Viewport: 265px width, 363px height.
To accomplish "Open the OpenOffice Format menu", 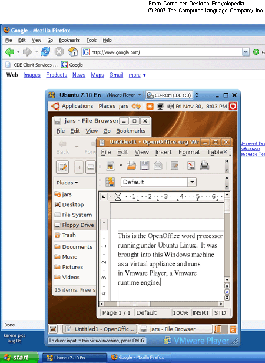I will [x=189, y=152].
